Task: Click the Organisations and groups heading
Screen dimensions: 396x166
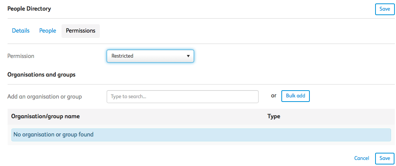Action: 41,75
